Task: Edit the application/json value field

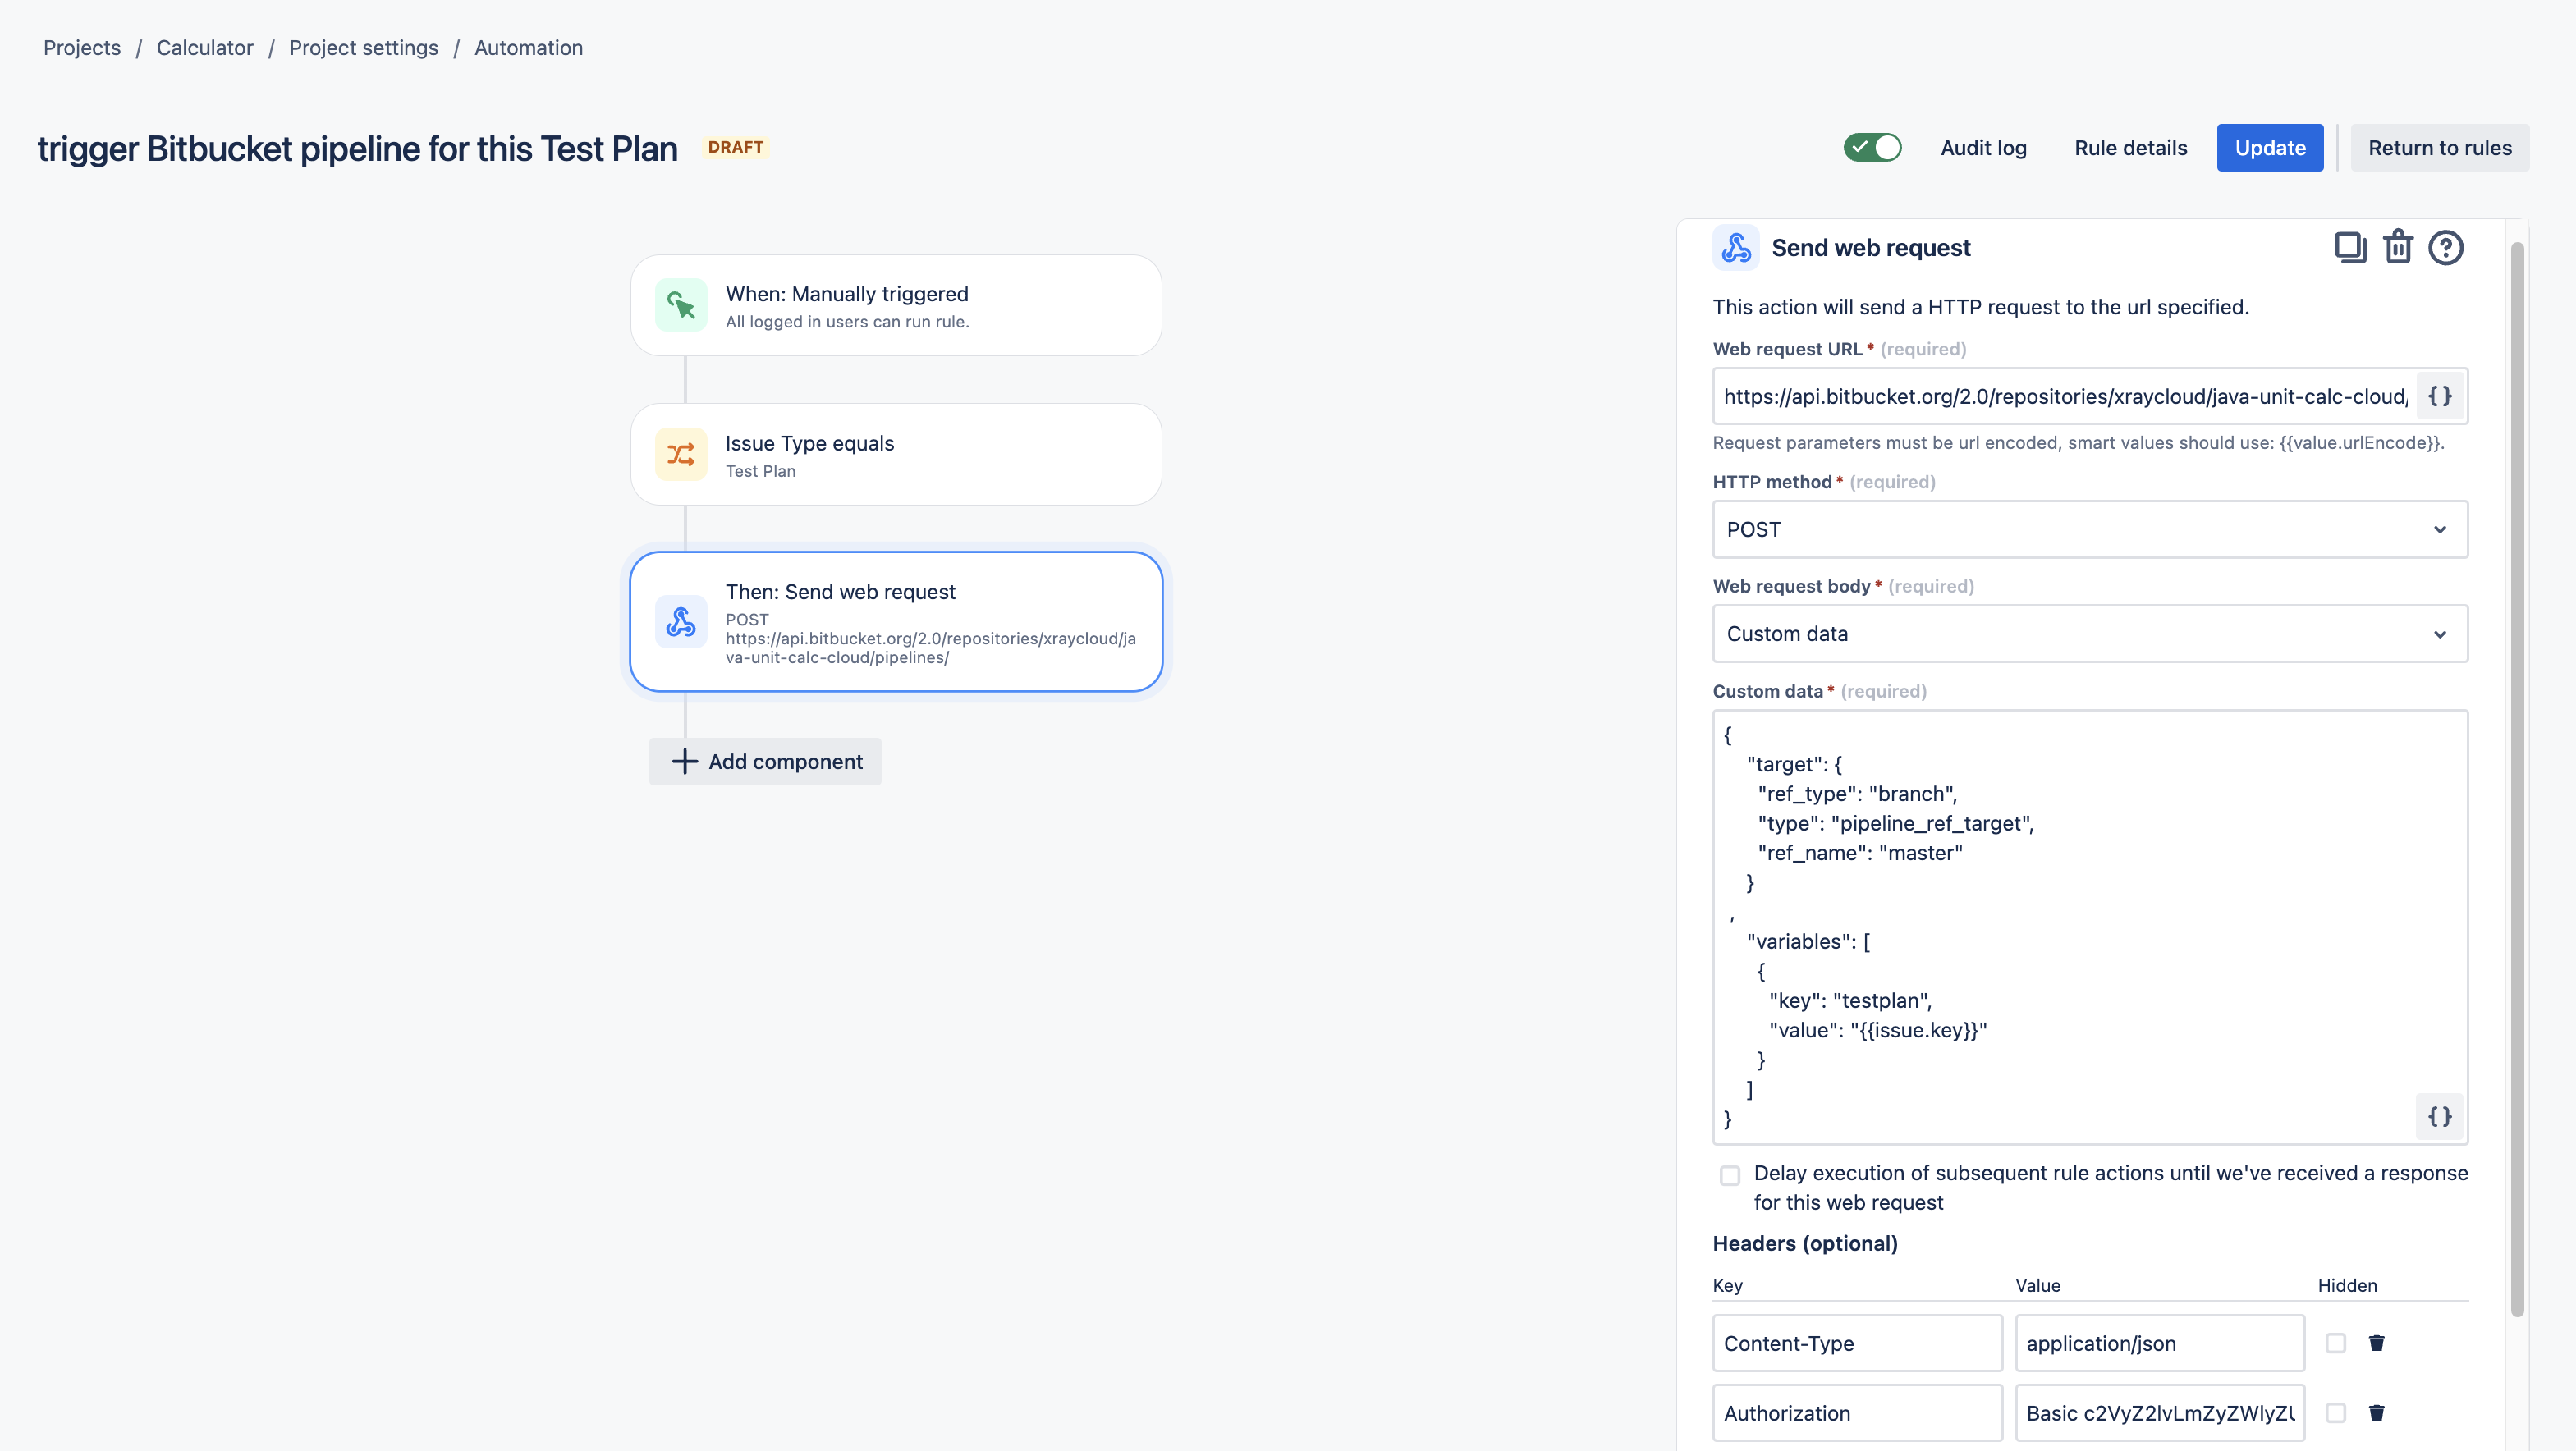Action: click(2160, 1343)
